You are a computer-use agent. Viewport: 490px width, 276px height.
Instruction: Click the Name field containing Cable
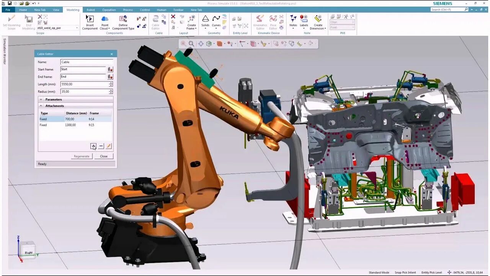(x=87, y=62)
